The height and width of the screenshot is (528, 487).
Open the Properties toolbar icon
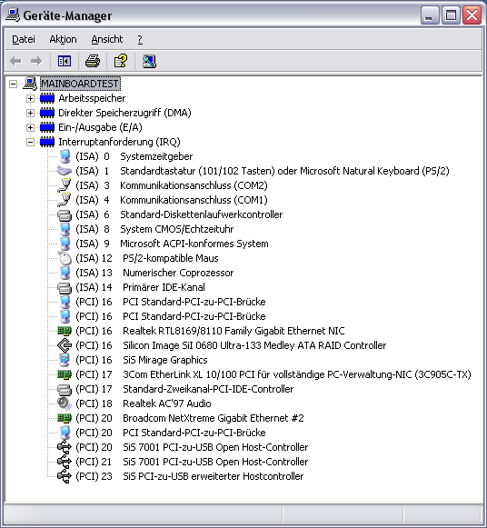[x=121, y=61]
